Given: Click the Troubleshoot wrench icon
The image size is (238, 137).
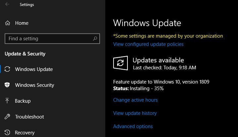Looking at the screenshot, I should pyautogui.click(x=7, y=117).
